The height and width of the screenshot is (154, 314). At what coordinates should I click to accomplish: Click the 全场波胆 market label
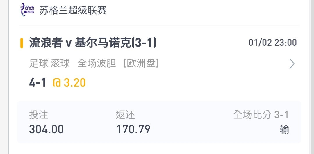97,63
